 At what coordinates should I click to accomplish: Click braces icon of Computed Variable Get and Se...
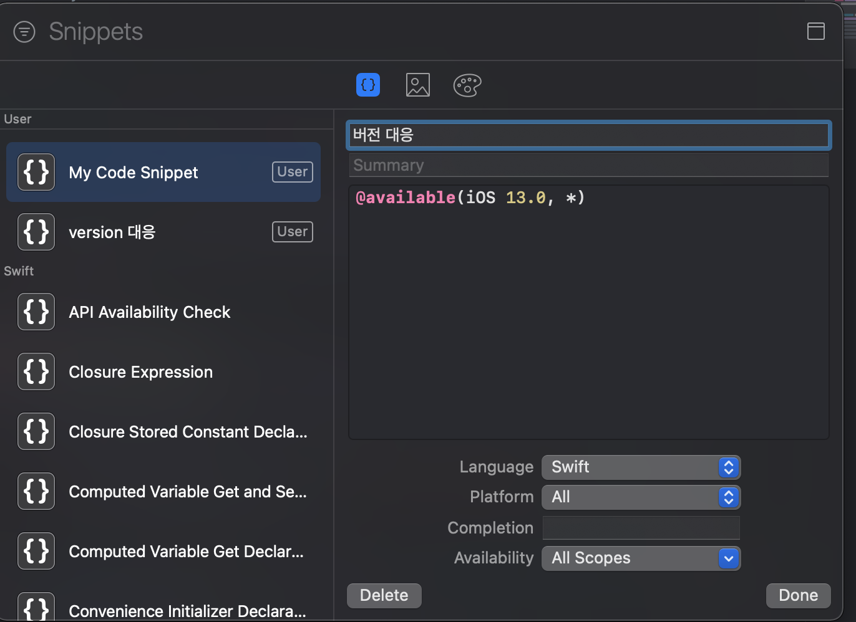(x=36, y=491)
